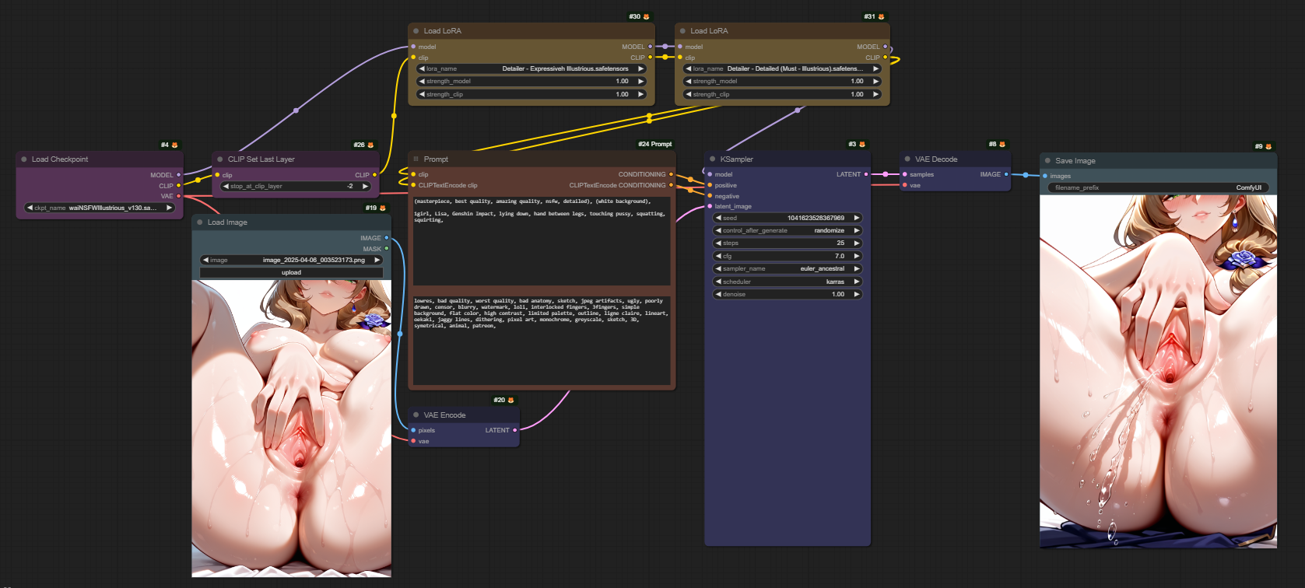Viewport: 1305px width, 588px height.
Task: Click the fox badge next to #20
Action: point(510,400)
